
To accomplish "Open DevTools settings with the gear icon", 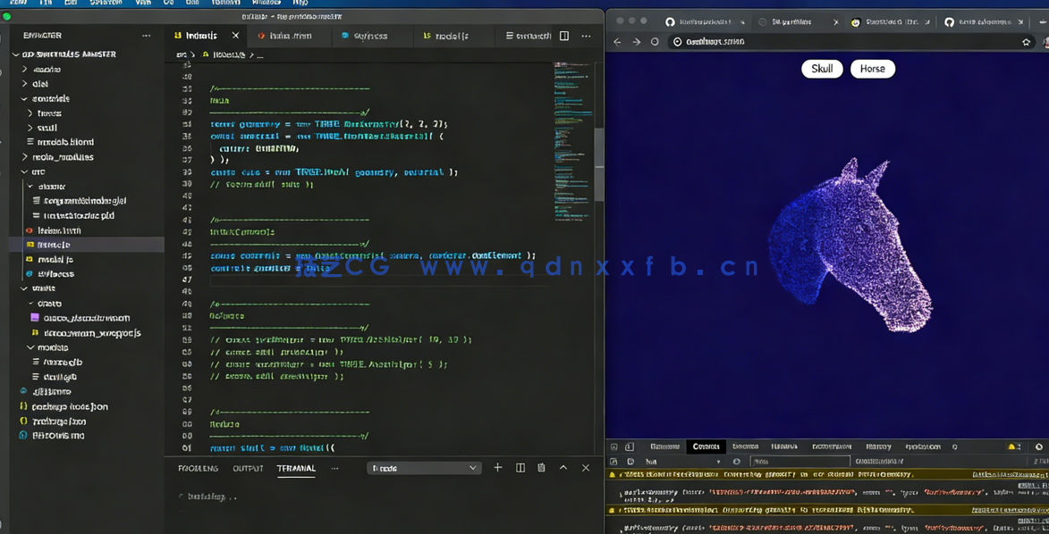I will (x=1037, y=446).
